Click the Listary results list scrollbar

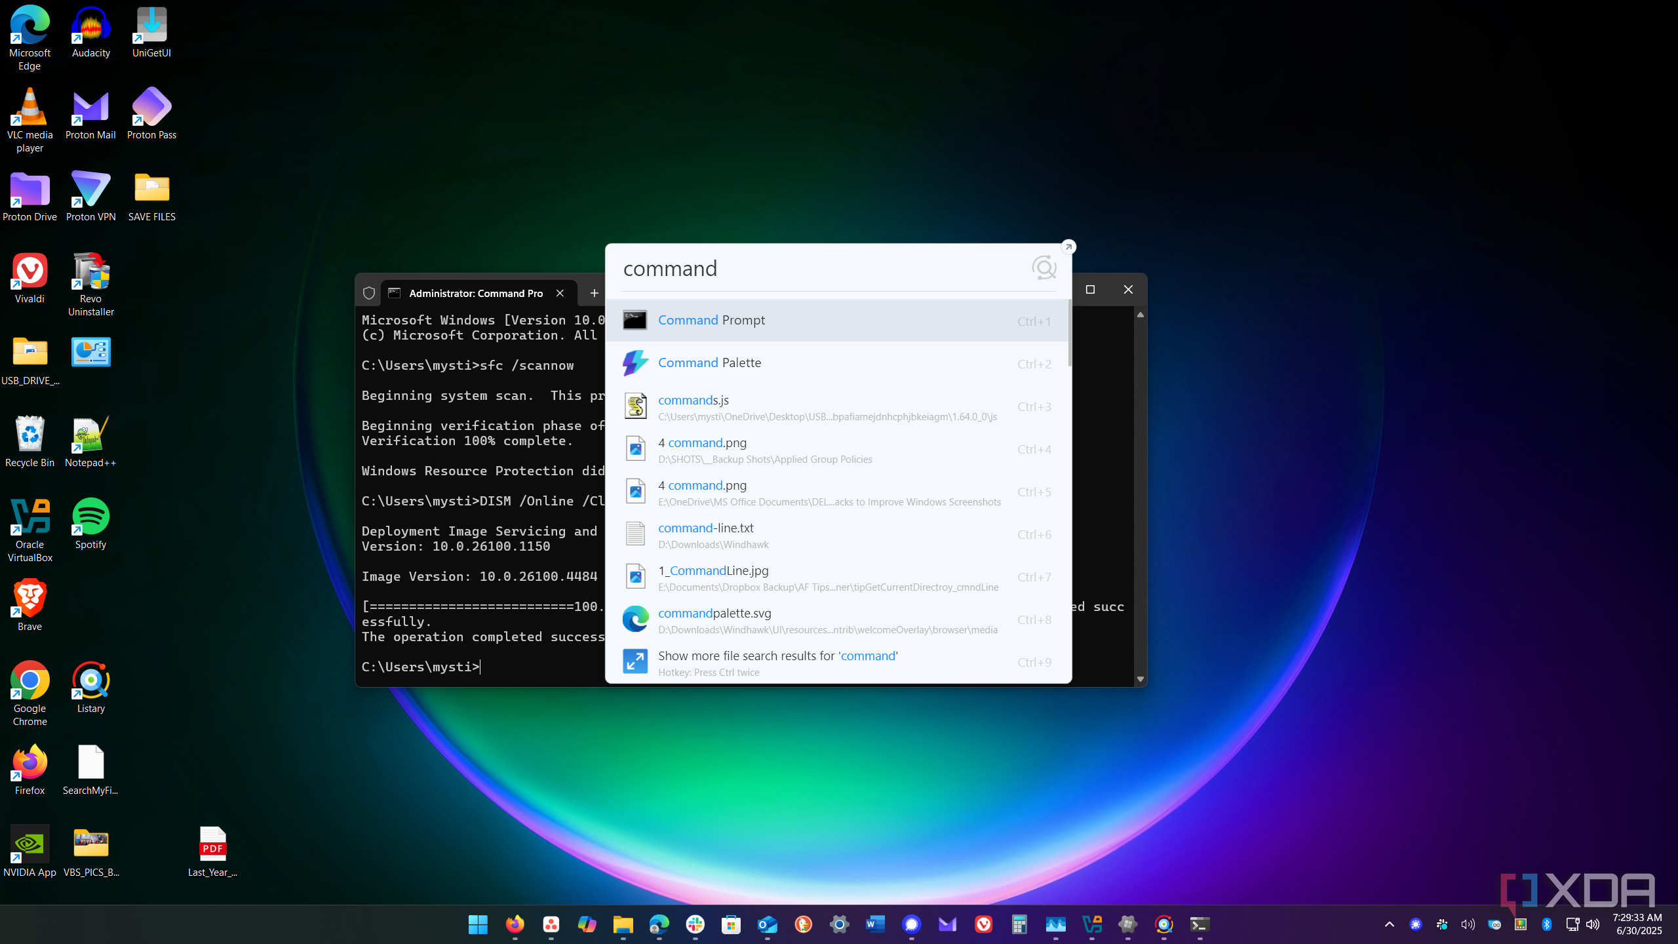1070,333
